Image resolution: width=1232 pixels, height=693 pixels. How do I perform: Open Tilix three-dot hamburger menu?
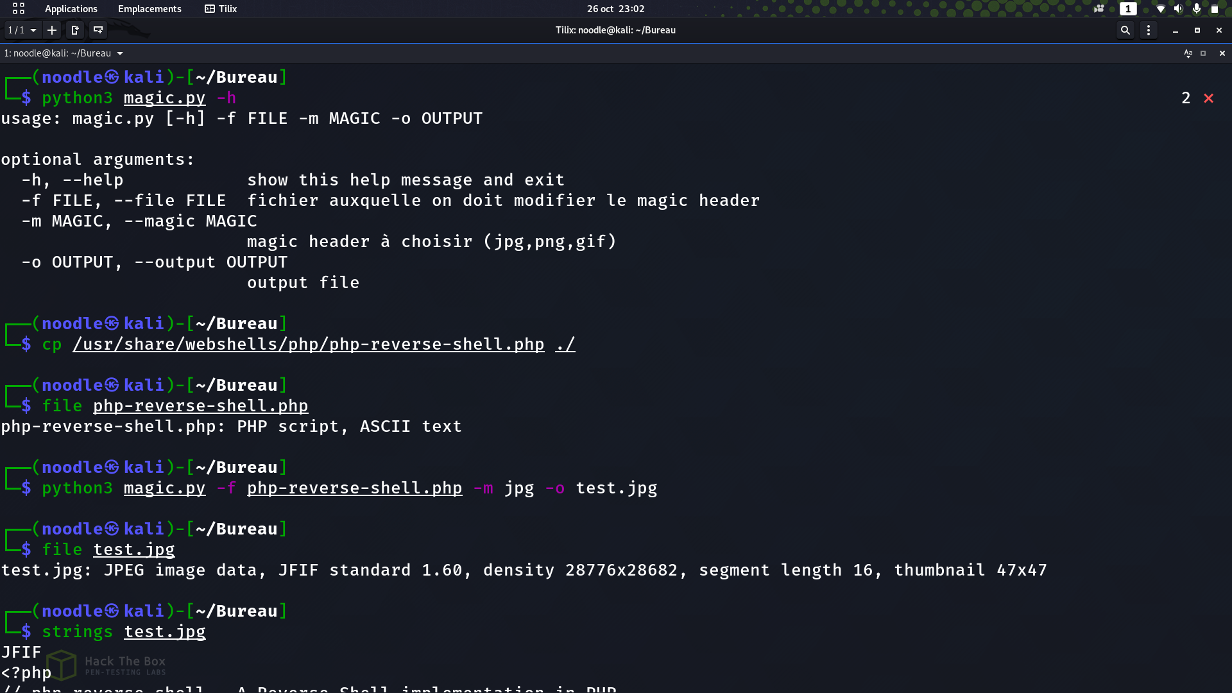coord(1149,30)
